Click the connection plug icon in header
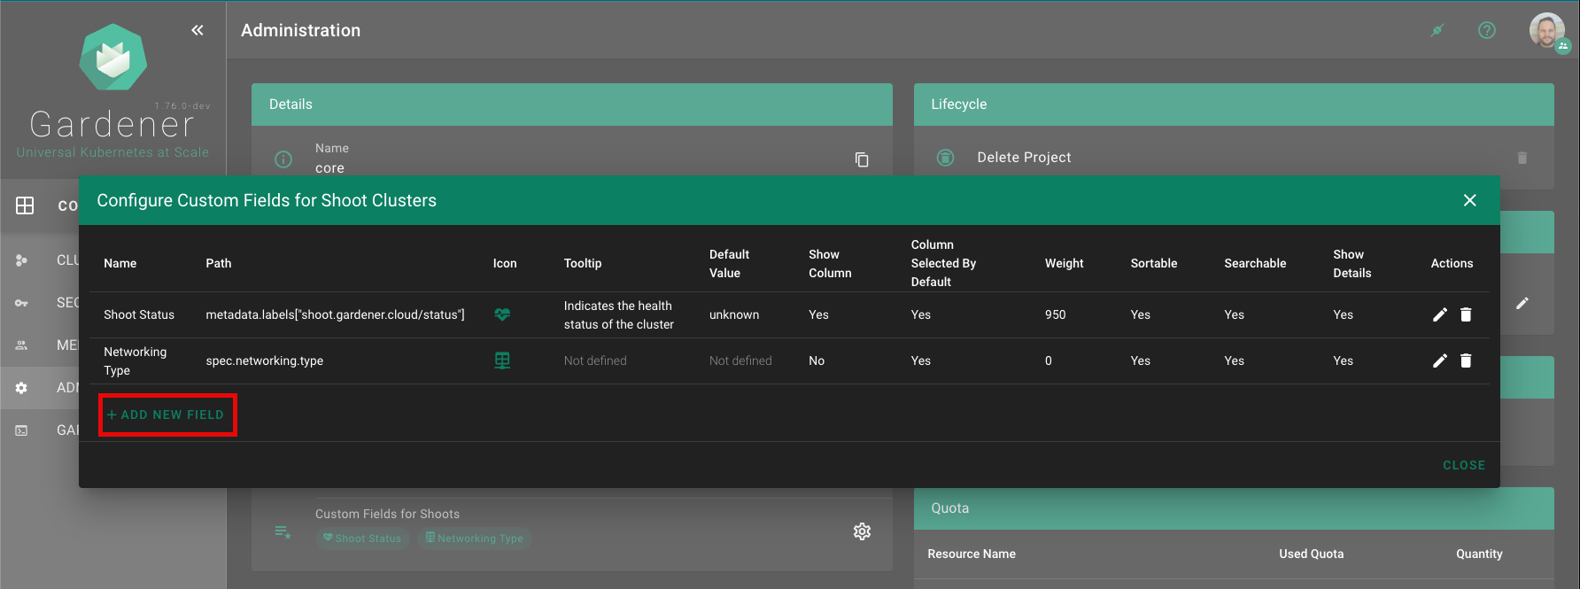Image resolution: width=1580 pixels, height=589 pixels. (x=1437, y=30)
